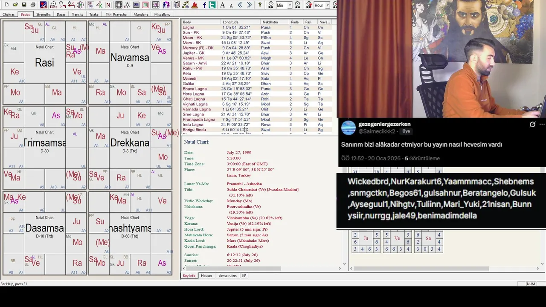Click the New chart icon
546x307 pixels.
pyautogui.click(x=6, y=5)
